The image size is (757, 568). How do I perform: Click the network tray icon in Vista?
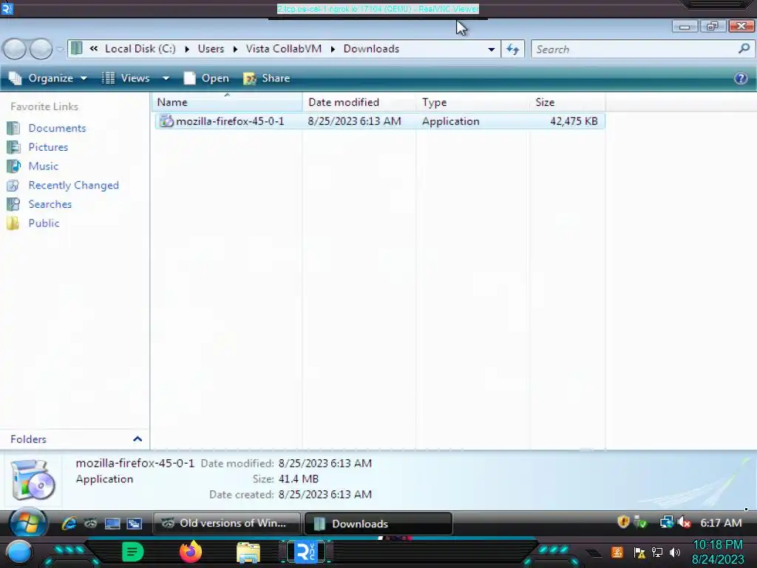(x=667, y=523)
